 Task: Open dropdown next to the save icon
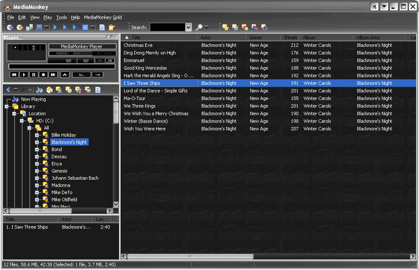click(46, 27)
